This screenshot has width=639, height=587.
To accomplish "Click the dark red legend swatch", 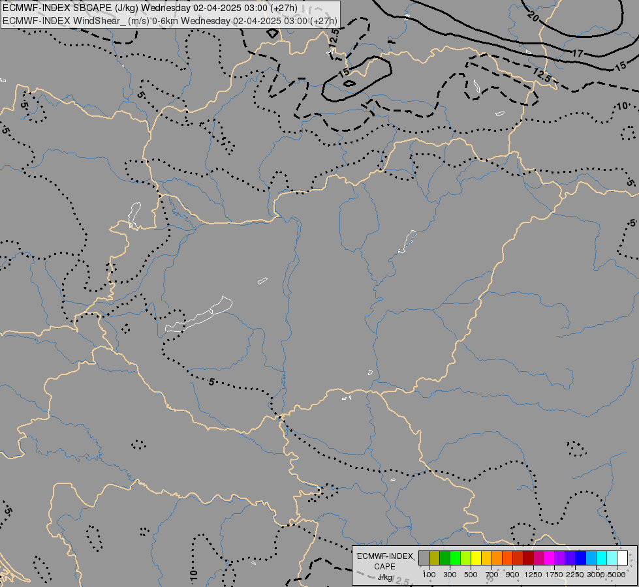I will (528, 558).
